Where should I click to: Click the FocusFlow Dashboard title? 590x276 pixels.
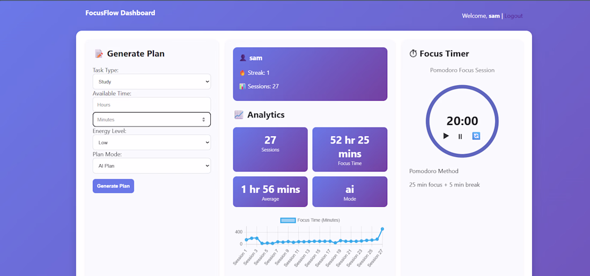120,13
